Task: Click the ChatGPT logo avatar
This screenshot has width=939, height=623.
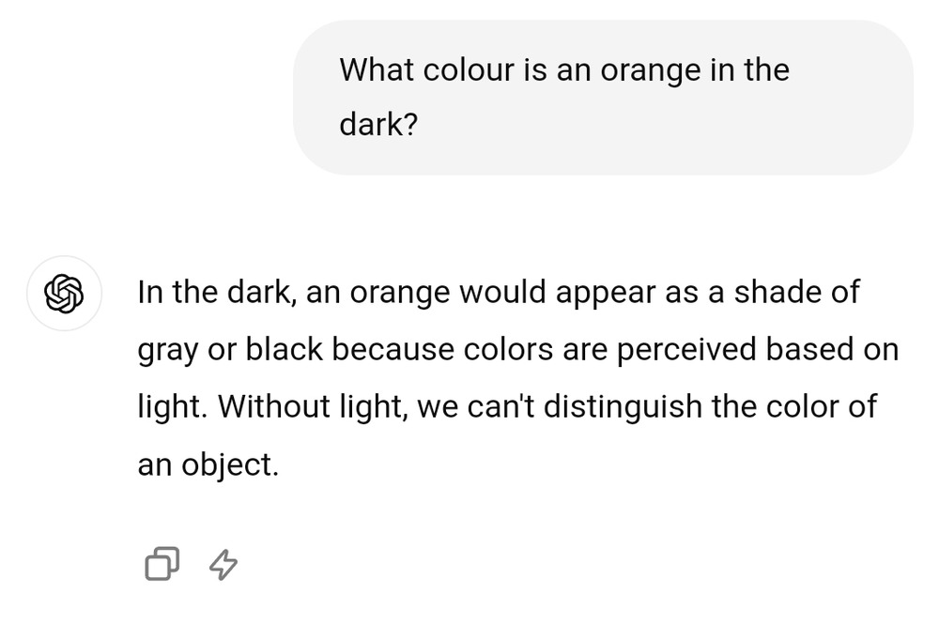Action: [x=64, y=294]
